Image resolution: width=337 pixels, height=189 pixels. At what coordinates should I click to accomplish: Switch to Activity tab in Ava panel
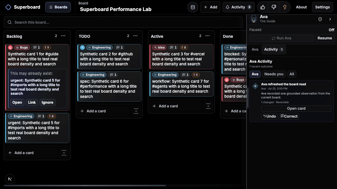pyautogui.click(x=274, y=49)
